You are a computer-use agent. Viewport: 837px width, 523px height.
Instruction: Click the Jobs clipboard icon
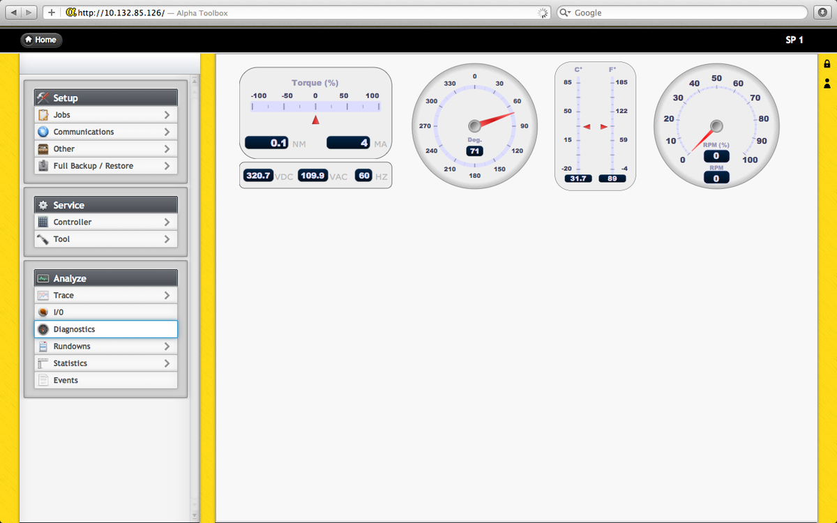coord(43,115)
